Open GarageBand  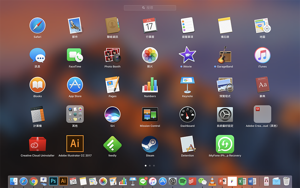[225, 55]
